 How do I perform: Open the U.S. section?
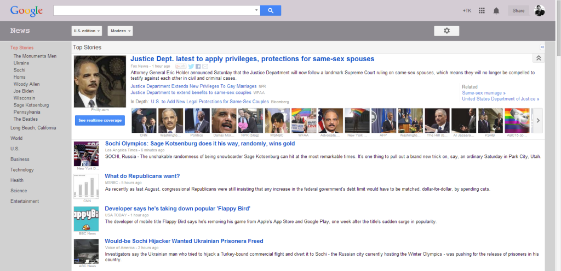click(x=15, y=149)
